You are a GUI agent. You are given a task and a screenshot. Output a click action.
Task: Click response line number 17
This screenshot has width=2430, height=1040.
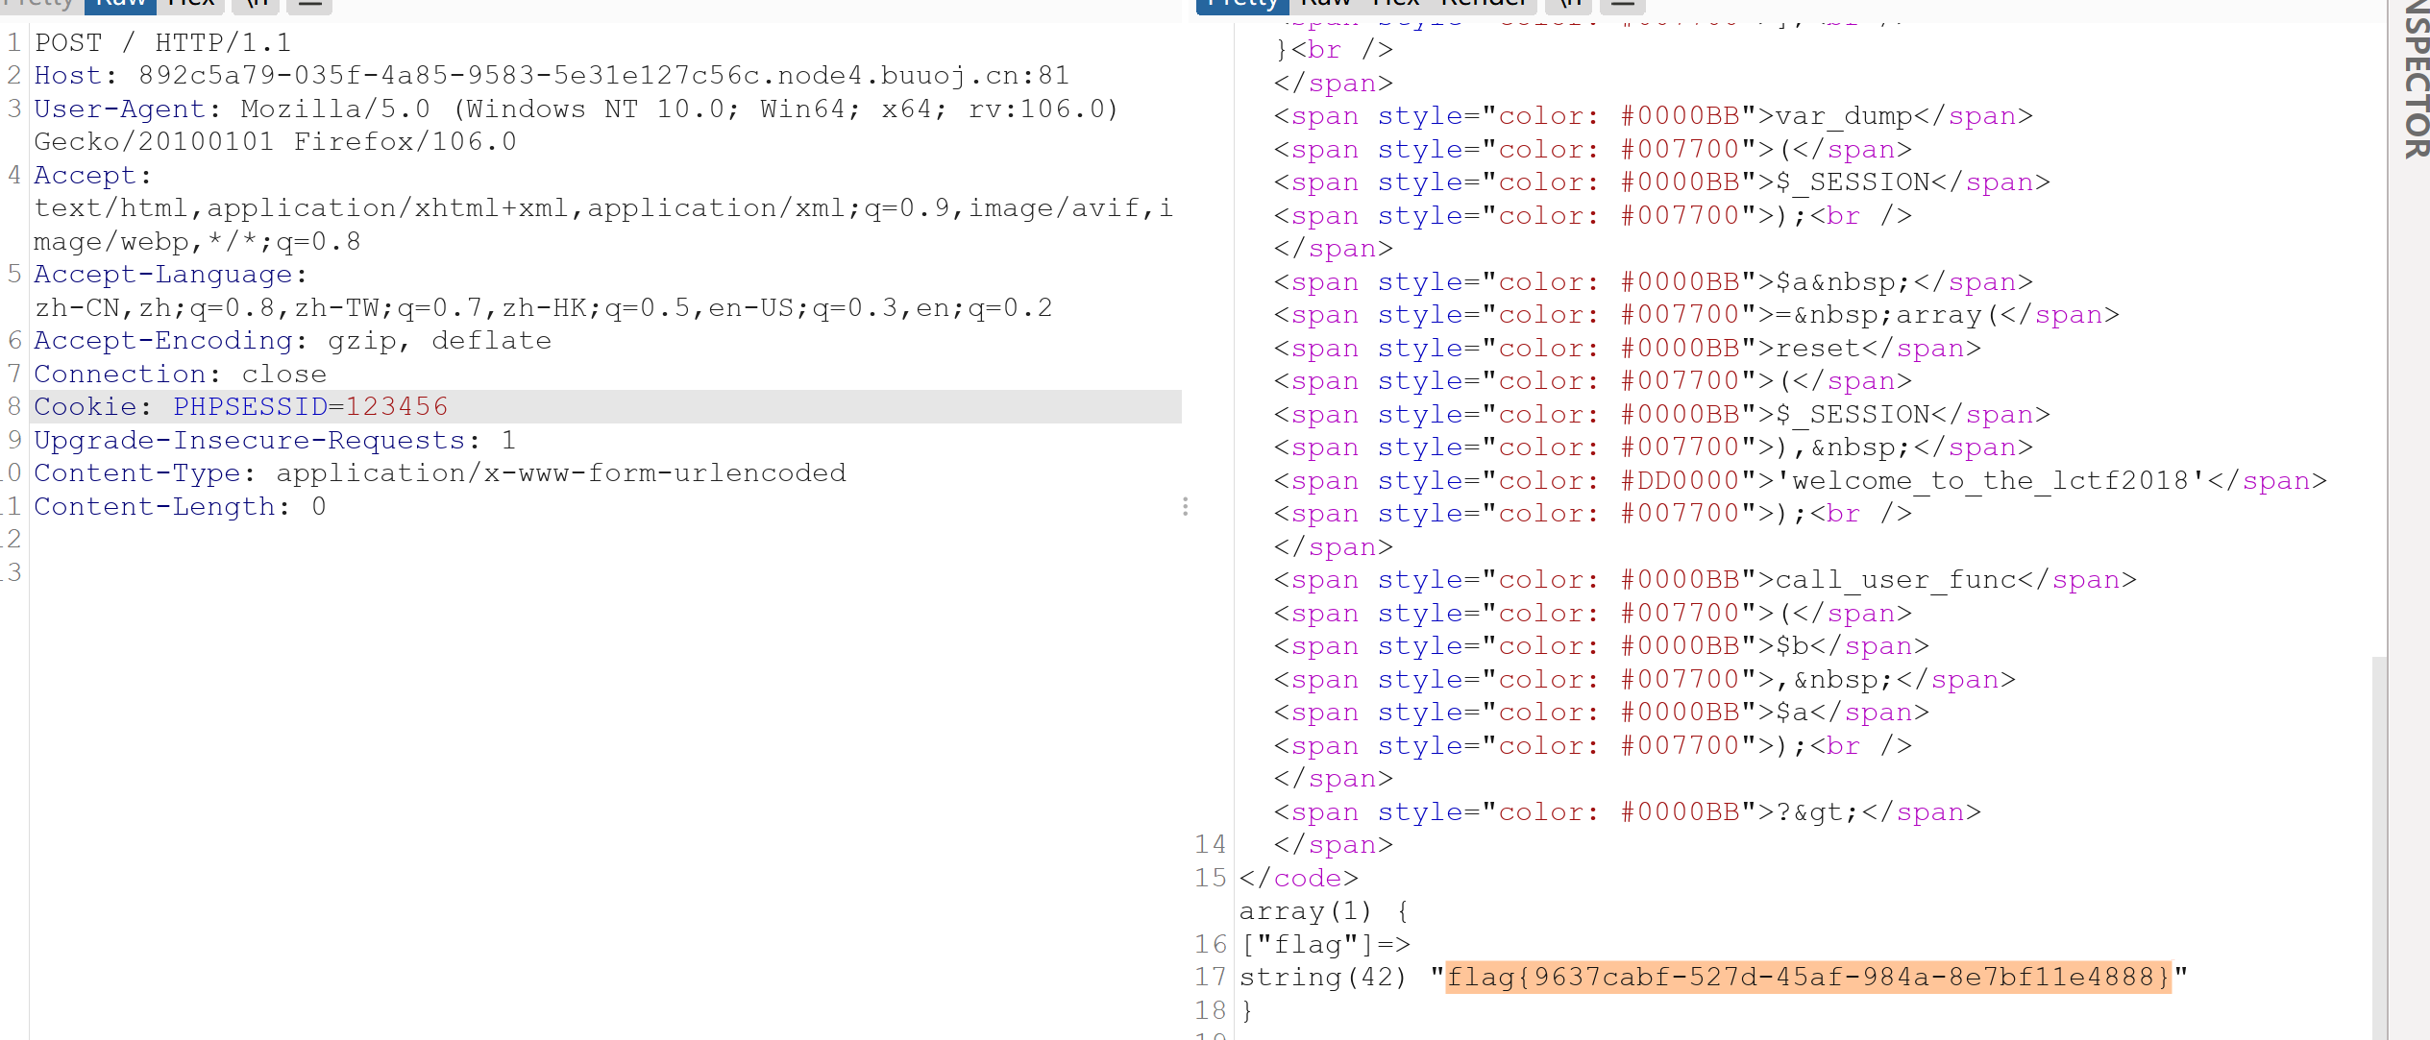pos(1210,978)
